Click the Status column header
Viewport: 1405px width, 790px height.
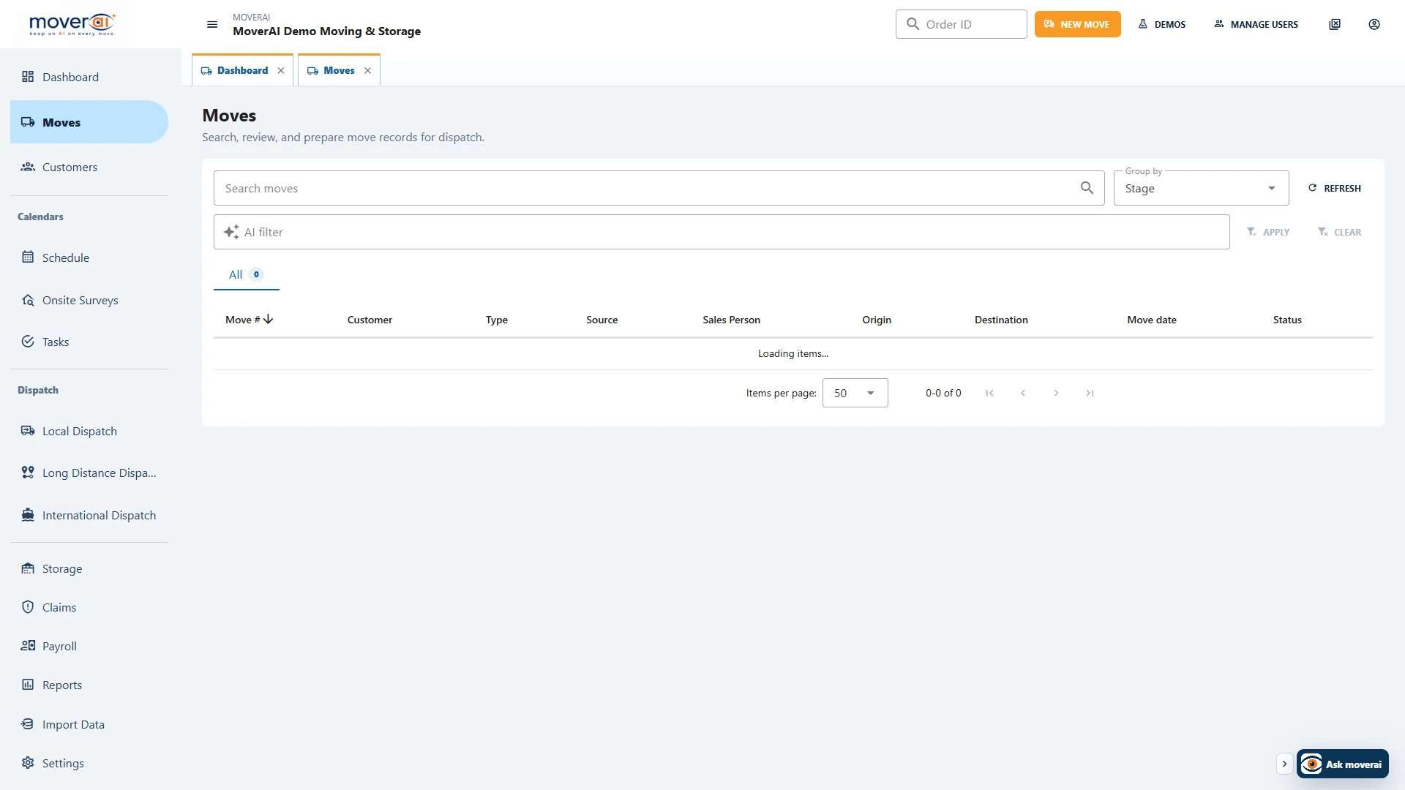click(1287, 320)
